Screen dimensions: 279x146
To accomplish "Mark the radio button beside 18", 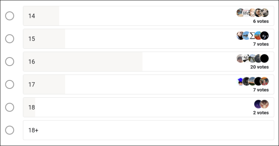I will point(10,107).
